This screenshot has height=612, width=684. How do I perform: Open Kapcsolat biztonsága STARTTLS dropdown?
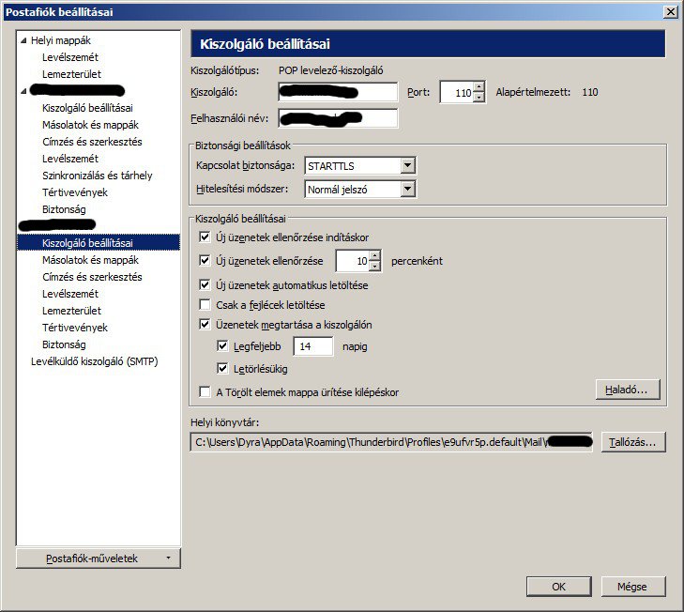tap(407, 165)
